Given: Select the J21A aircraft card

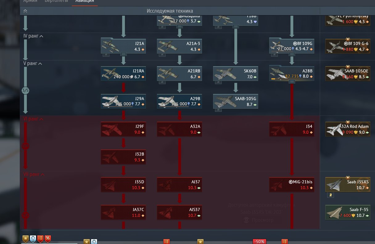Looking at the screenshot, I should [x=123, y=46].
